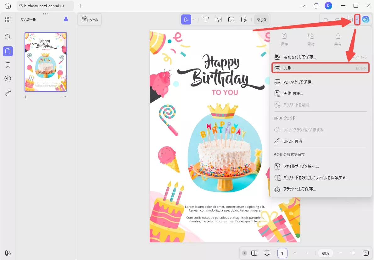Click 保存 in the dropdown panel
374x260 pixels.
[x=284, y=39]
